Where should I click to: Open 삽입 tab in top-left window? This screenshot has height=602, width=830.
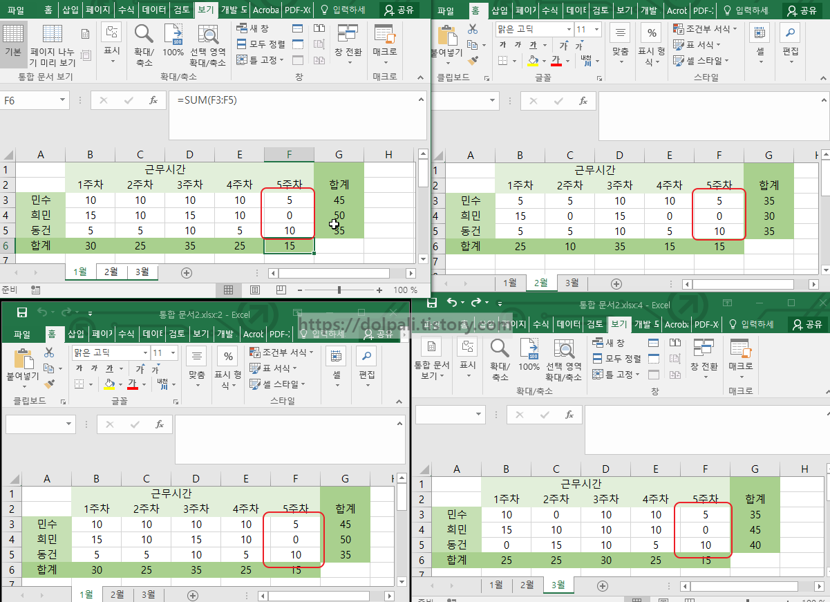(70, 10)
